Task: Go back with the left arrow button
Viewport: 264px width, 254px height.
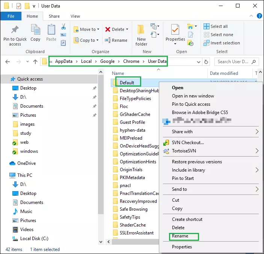Action: 8,62
